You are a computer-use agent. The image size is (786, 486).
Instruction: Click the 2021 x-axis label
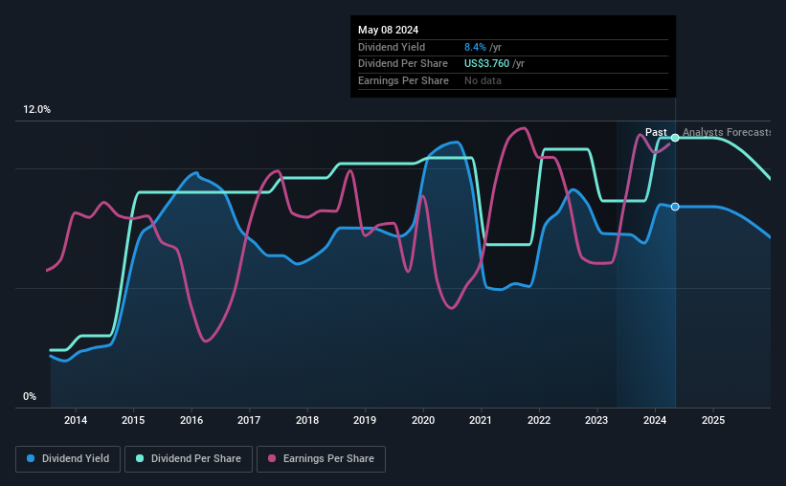point(481,420)
